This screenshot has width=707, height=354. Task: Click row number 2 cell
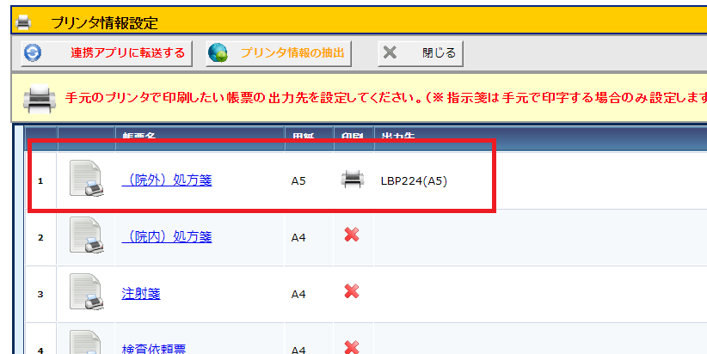tap(40, 238)
